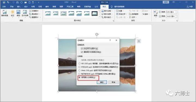Expand the Picture Effects (图片效果) dropdown
The width and height of the screenshot is (196, 102).
(x=107, y=14)
